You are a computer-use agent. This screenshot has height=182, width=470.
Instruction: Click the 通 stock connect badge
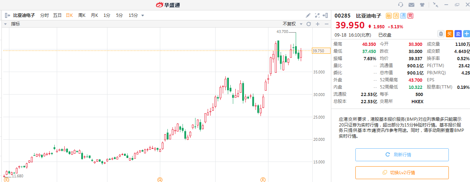click(x=403, y=16)
